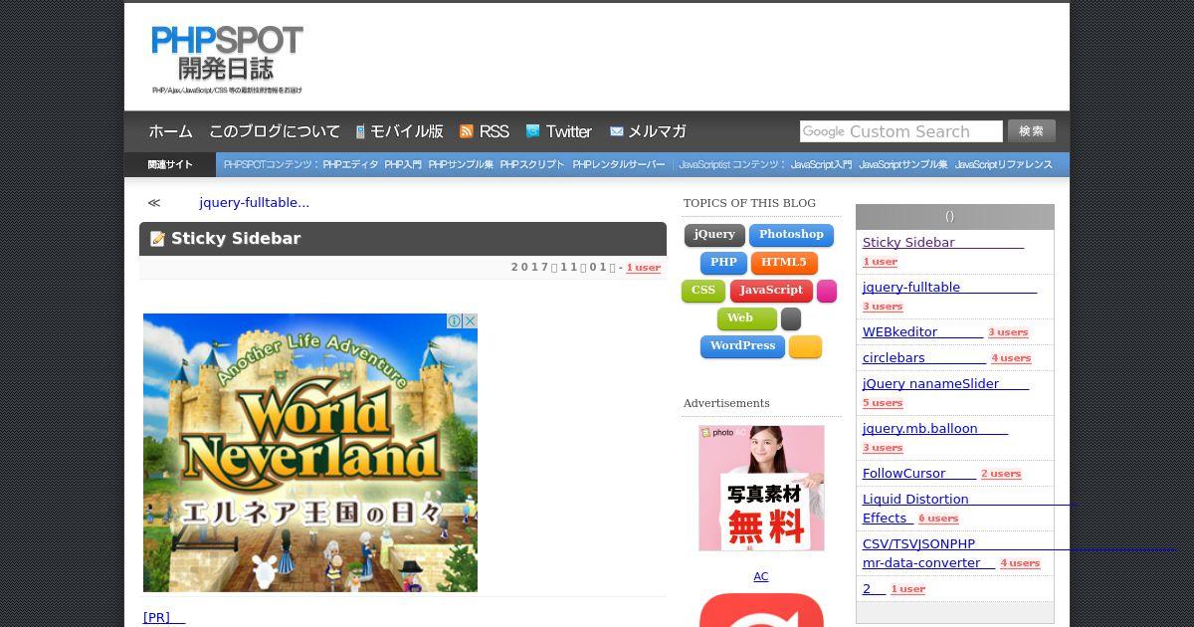Select the green Web topic tag
Image resolution: width=1194 pixels, height=627 pixels.
[x=746, y=318]
